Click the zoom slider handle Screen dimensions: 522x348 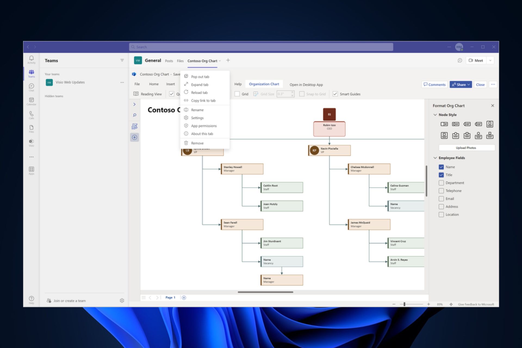[404, 304]
